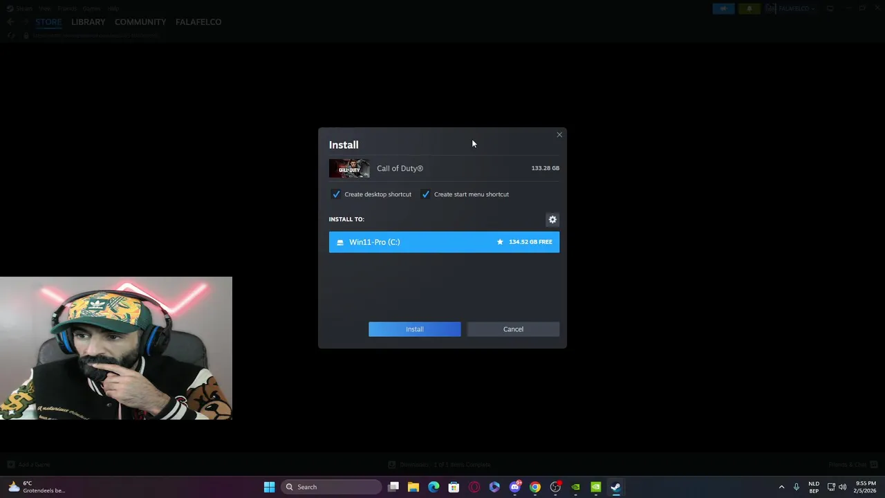Open the Steam LIBRARY tab

point(88,22)
